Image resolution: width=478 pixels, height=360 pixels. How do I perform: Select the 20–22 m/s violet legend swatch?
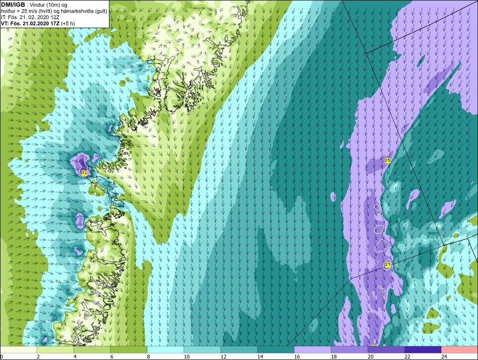386,349
